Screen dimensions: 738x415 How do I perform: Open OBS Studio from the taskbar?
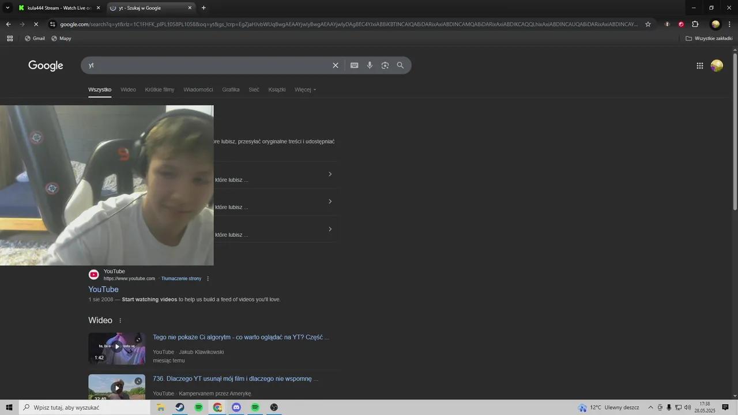click(274, 407)
